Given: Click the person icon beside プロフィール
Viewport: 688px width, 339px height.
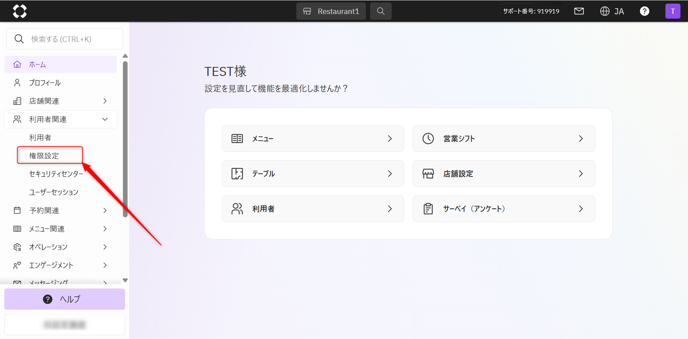Looking at the screenshot, I should (17, 83).
